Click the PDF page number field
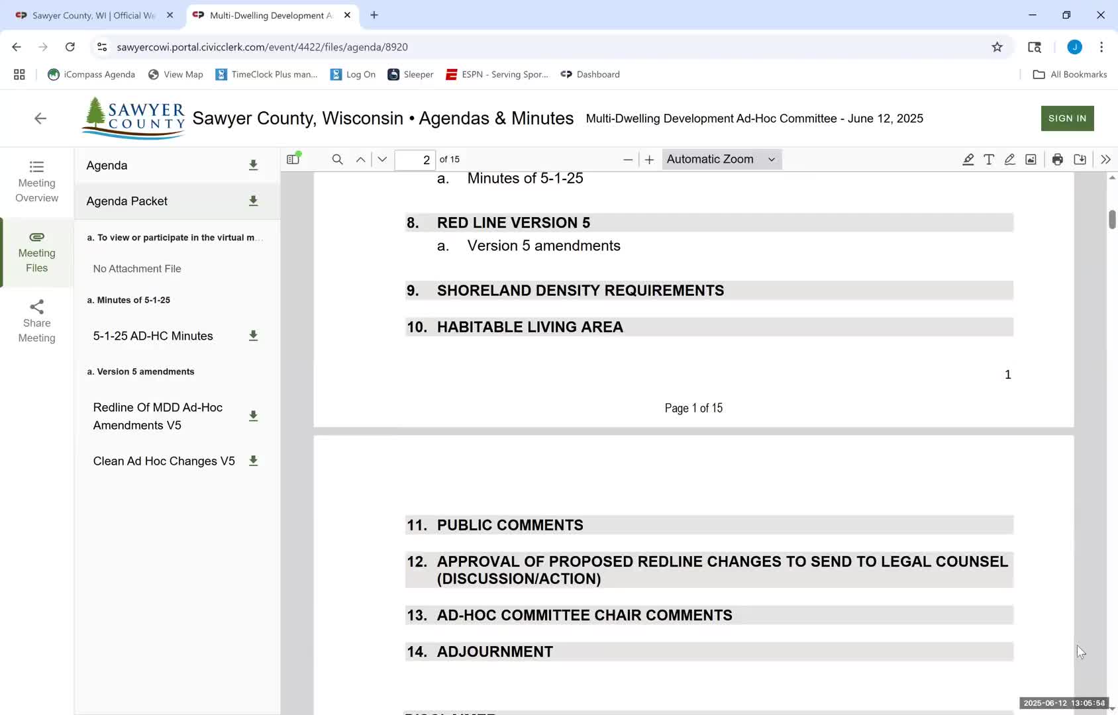1118x715 pixels. pyautogui.click(x=415, y=160)
